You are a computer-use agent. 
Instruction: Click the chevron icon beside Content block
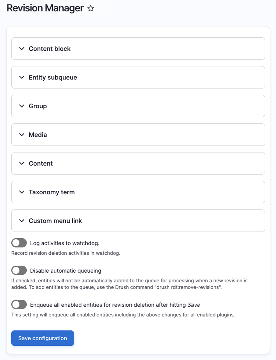coord(22,49)
